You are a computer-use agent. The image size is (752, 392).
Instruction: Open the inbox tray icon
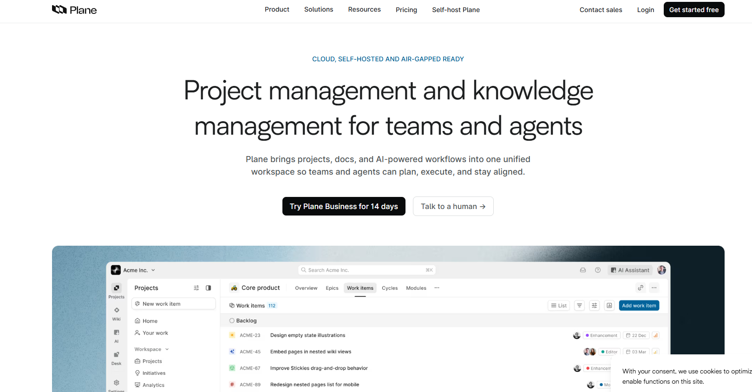(x=583, y=270)
